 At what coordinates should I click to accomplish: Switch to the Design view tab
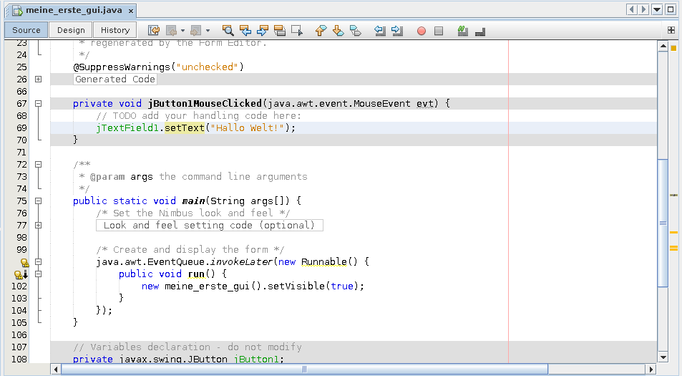71,30
